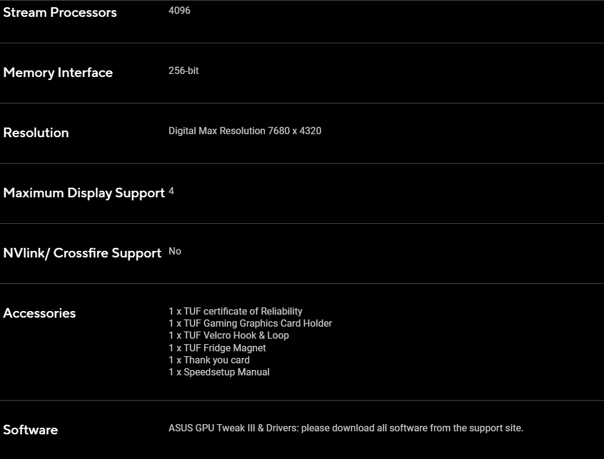Select the Speedsetup Manual line
The image size is (604, 459).
(219, 372)
